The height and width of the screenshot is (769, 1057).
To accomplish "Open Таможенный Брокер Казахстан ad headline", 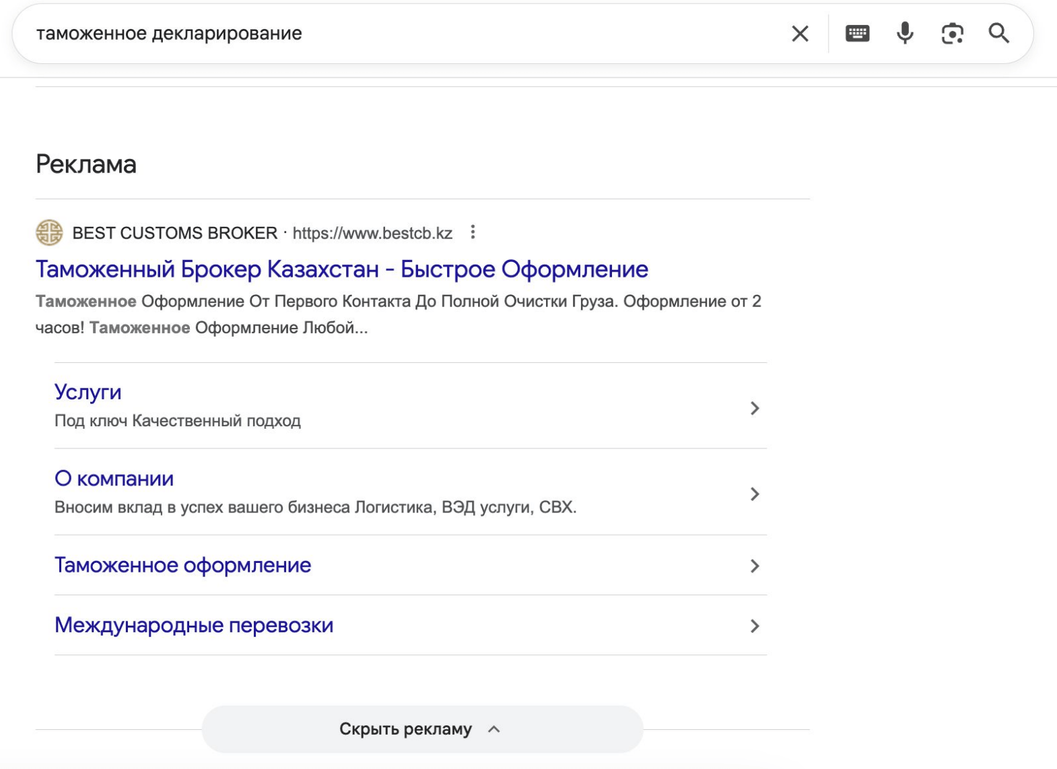I will coord(342,269).
